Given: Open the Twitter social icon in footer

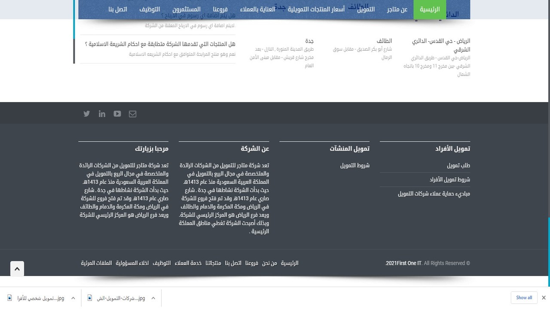Looking at the screenshot, I should (x=87, y=114).
